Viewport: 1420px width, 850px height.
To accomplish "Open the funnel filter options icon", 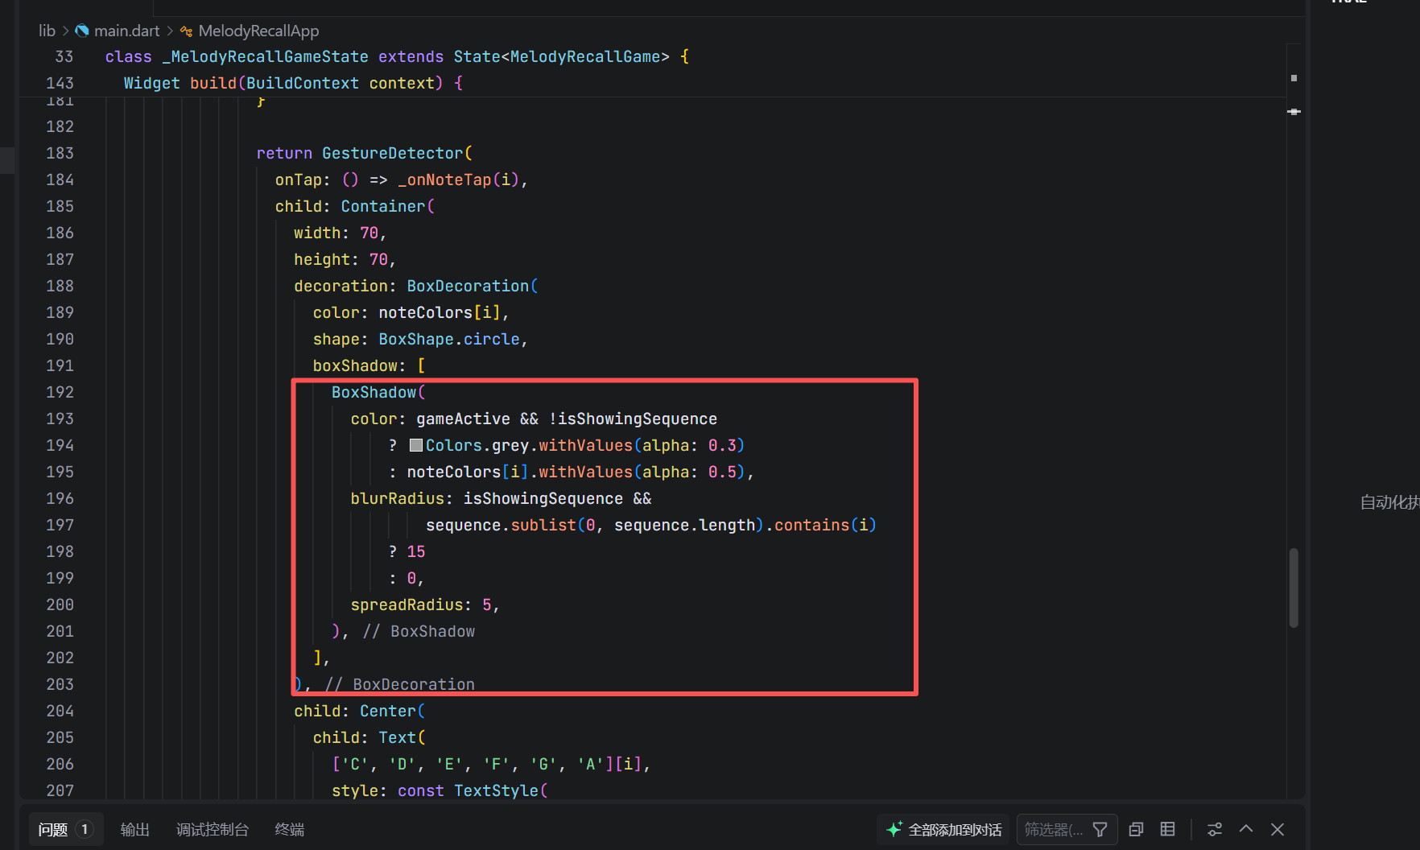I will coord(1100,829).
